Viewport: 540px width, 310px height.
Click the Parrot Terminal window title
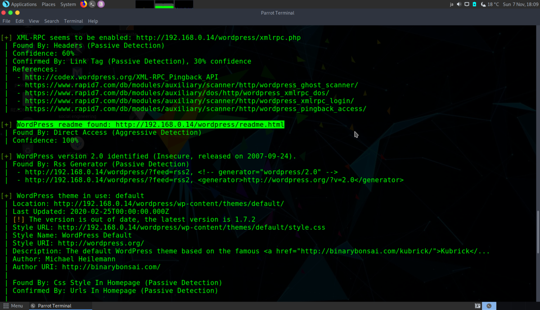point(277,13)
